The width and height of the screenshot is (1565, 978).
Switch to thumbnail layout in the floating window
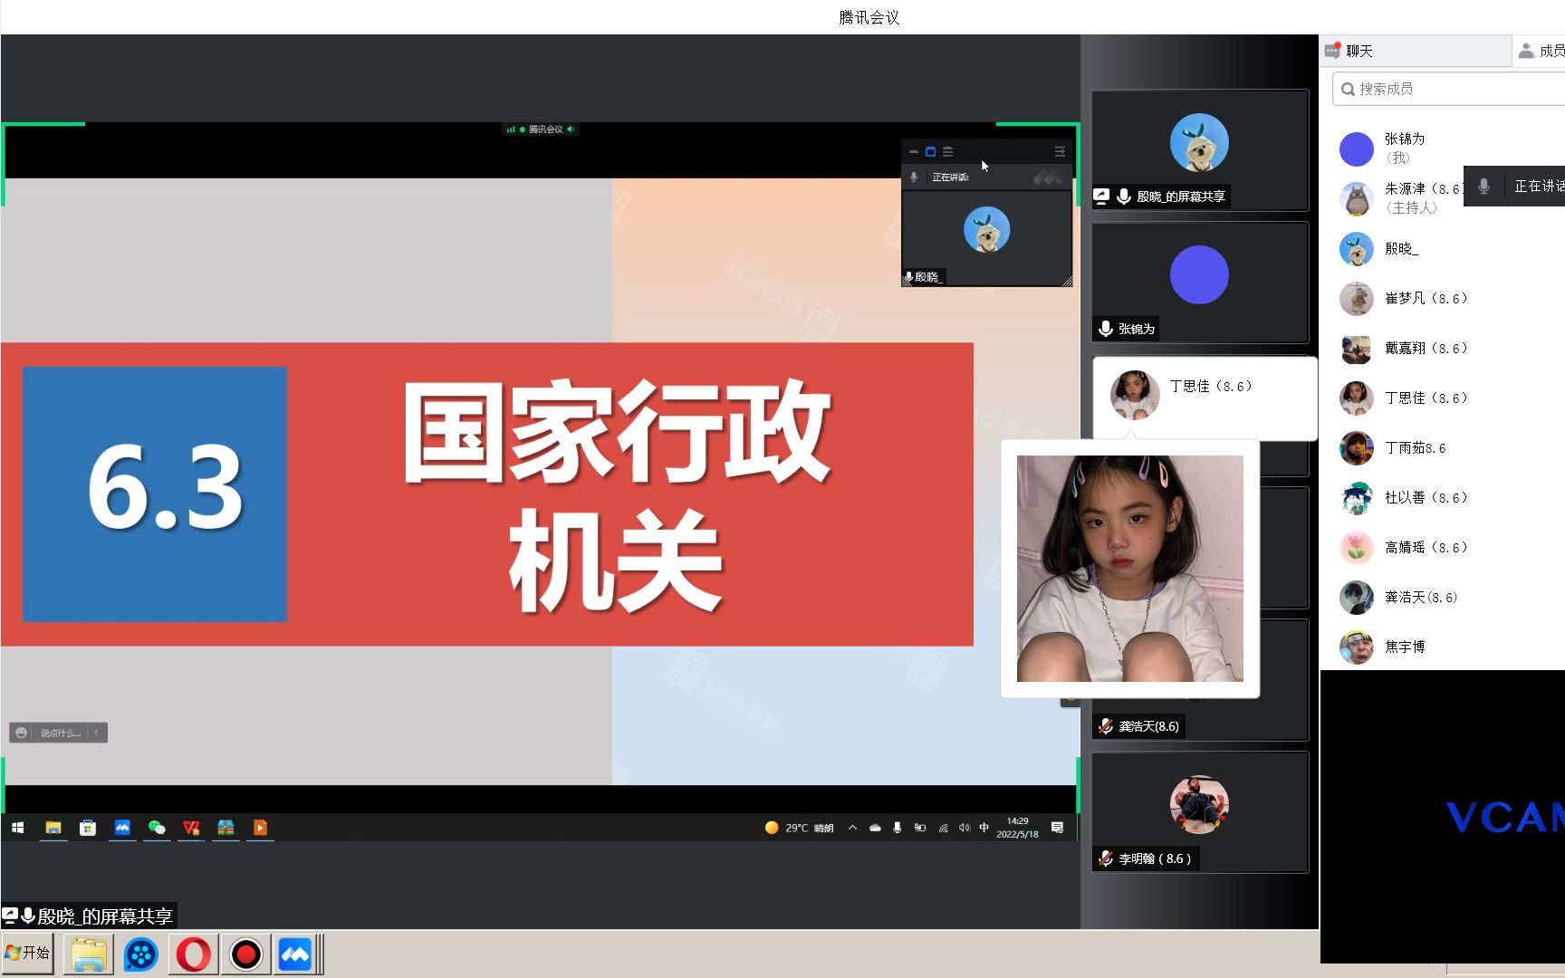(929, 151)
